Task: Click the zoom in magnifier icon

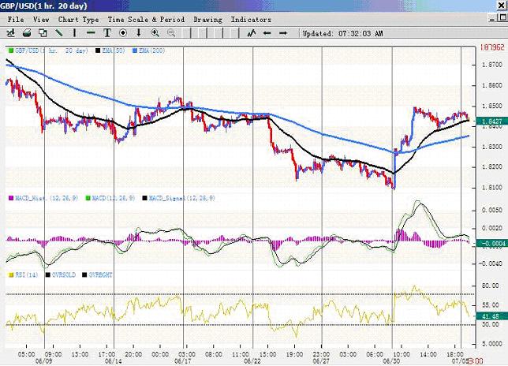Action: (x=155, y=33)
